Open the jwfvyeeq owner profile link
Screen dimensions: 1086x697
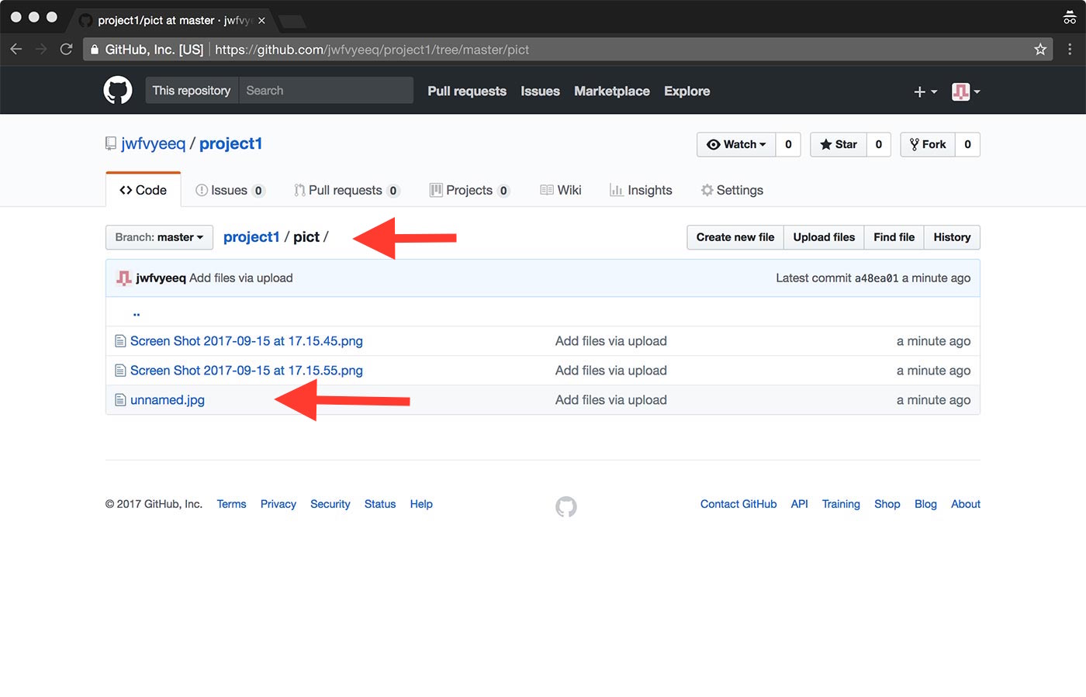coord(153,143)
